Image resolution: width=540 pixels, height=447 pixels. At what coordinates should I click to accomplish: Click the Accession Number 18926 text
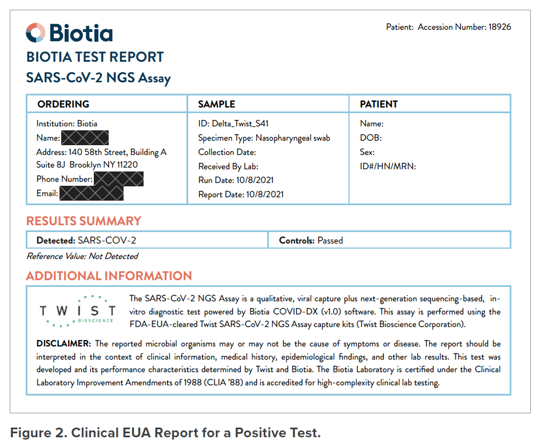click(464, 27)
